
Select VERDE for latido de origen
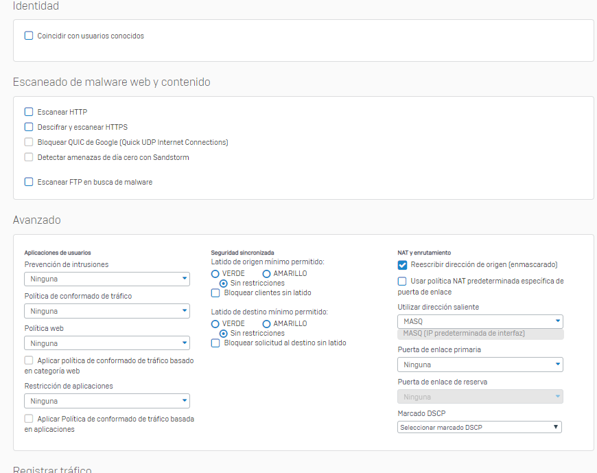tap(215, 273)
